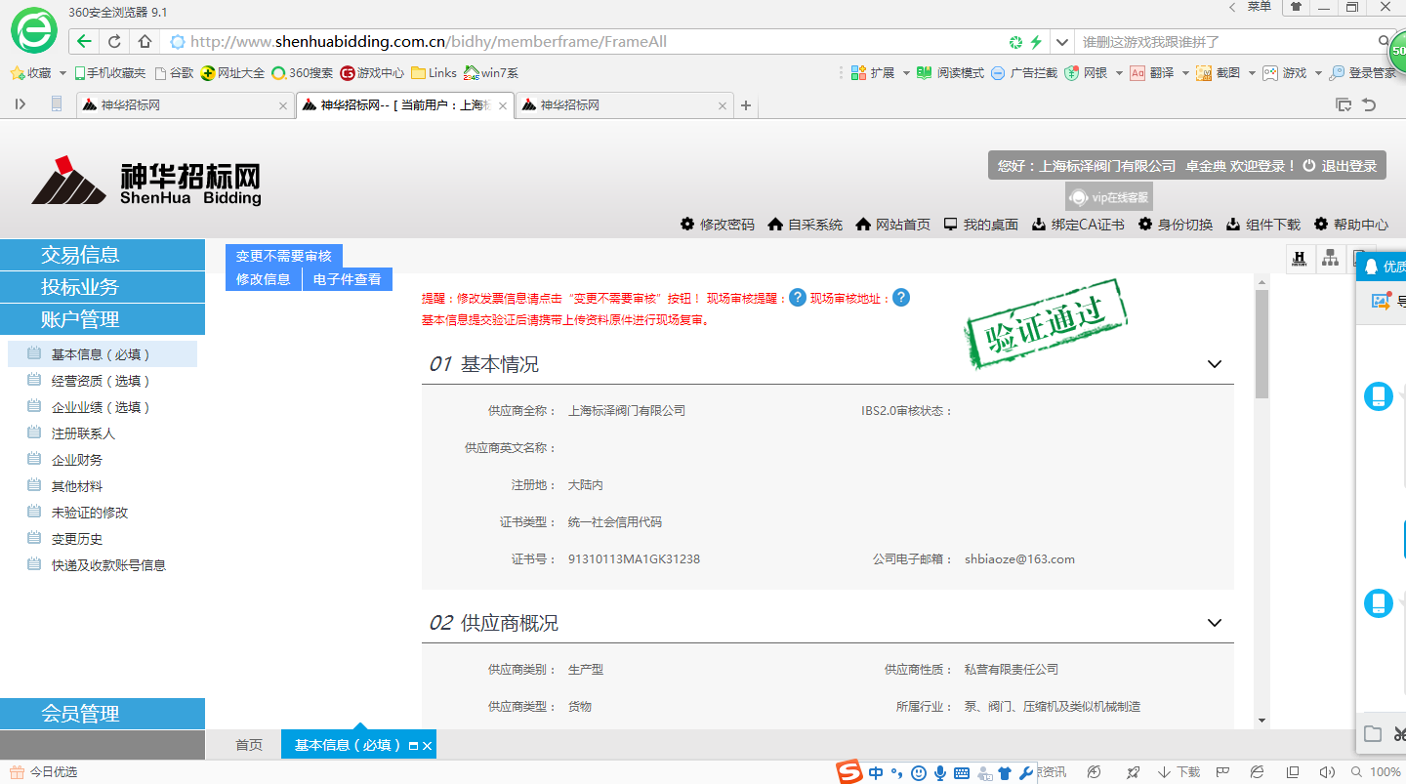The height and width of the screenshot is (784, 1406).
Task: Select 经营资质（选填）in sidebar
Action: [x=101, y=381]
